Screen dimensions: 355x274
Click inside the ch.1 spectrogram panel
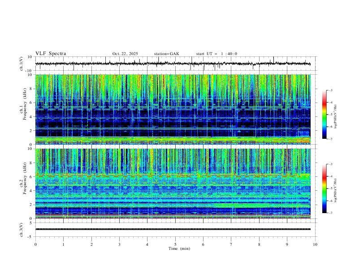173,109
